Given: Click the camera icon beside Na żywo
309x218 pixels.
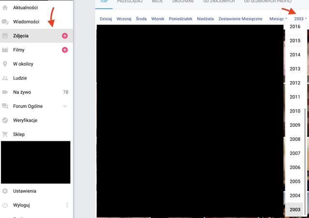Looking at the screenshot, I should click(x=5, y=92).
